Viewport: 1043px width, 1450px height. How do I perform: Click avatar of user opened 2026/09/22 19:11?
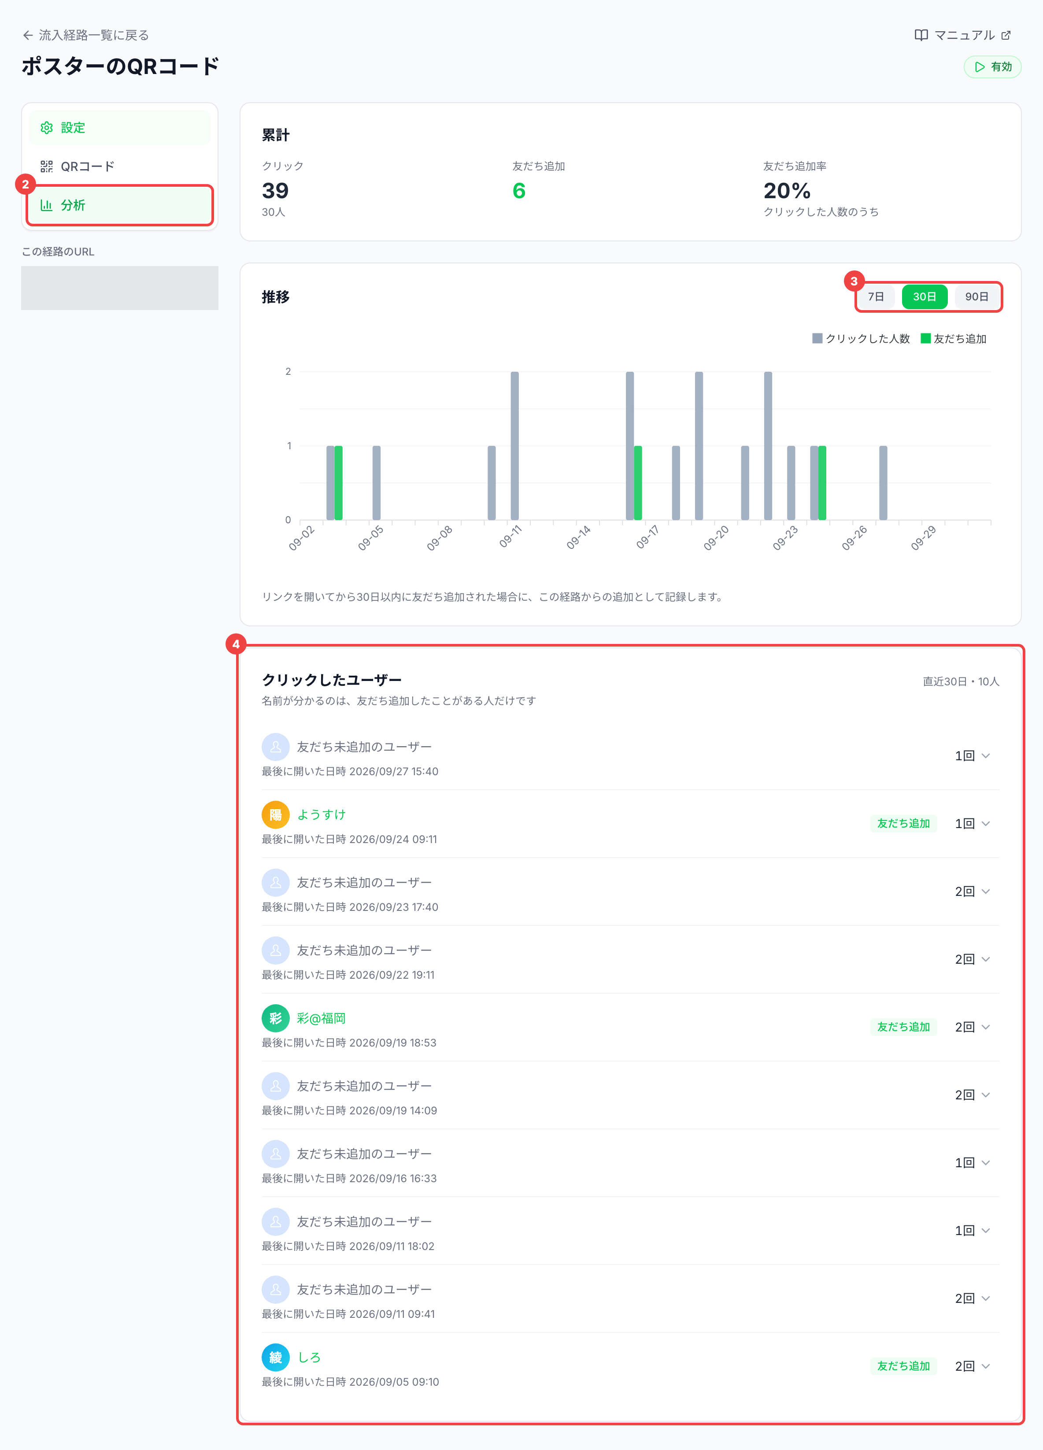click(276, 950)
